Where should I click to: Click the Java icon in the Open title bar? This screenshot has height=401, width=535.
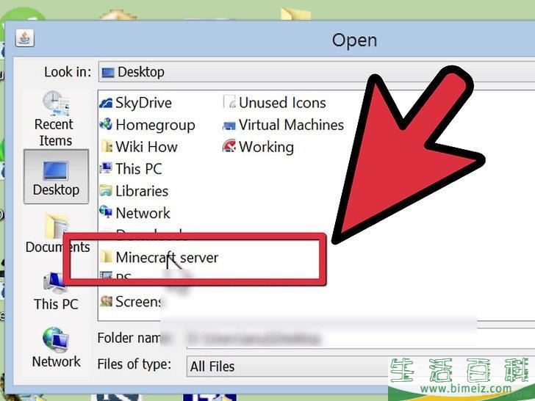24,38
